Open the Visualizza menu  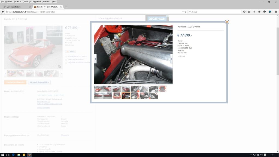pos(17,1)
